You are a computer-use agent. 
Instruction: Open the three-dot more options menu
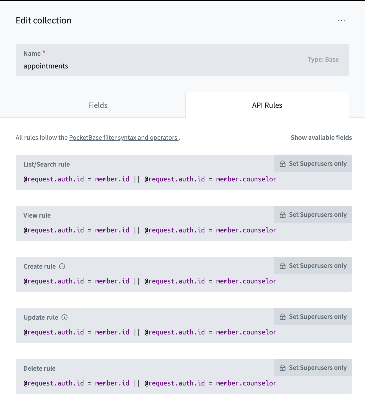click(x=341, y=20)
